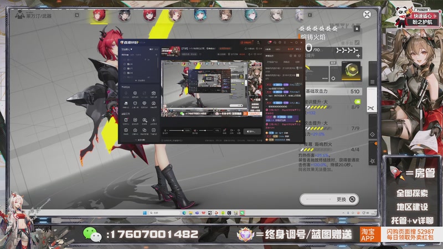The width and height of the screenshot is (443, 249).
Task: Click headset icon in 直播伴侣 title bar
Action: (275, 43)
